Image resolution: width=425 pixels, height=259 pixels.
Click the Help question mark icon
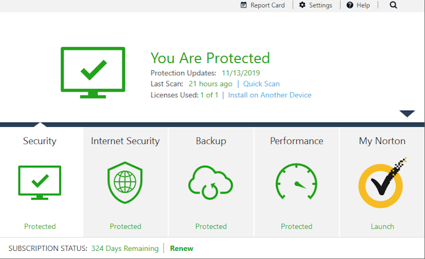pyautogui.click(x=350, y=5)
